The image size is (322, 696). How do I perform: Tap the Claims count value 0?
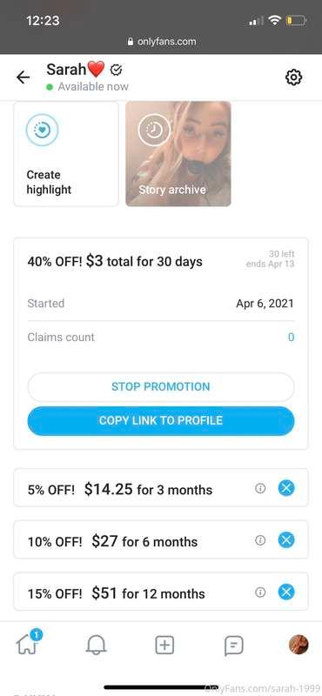tap(291, 338)
